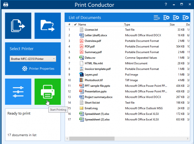Click the Printer Properties gear icon
This screenshot has height=144, width=194.
pos(25,69)
